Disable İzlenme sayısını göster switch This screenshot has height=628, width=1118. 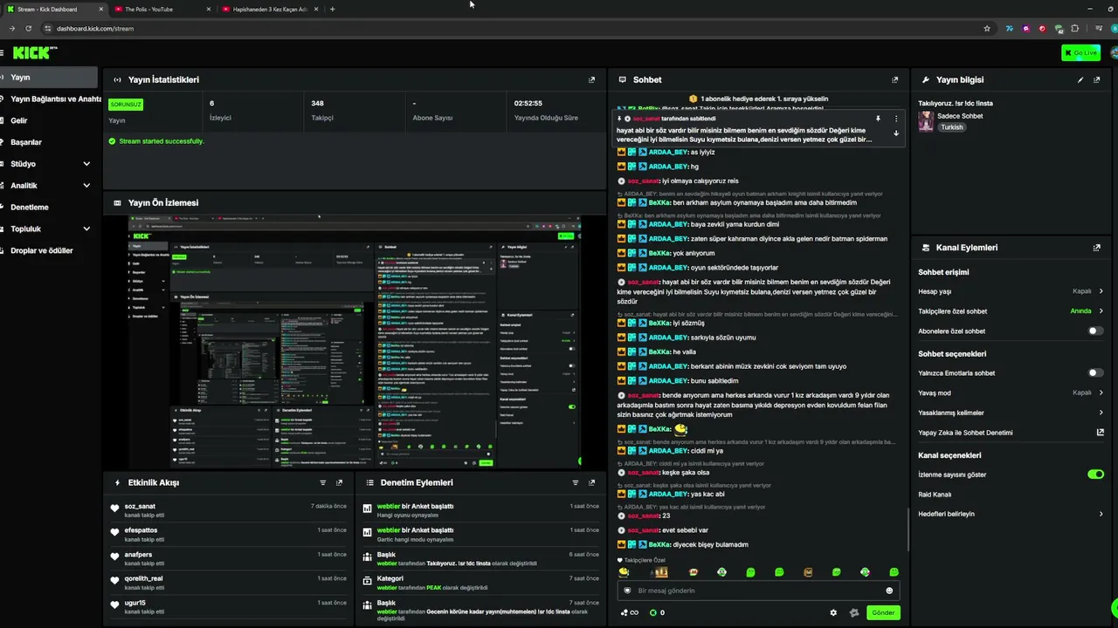(1095, 474)
